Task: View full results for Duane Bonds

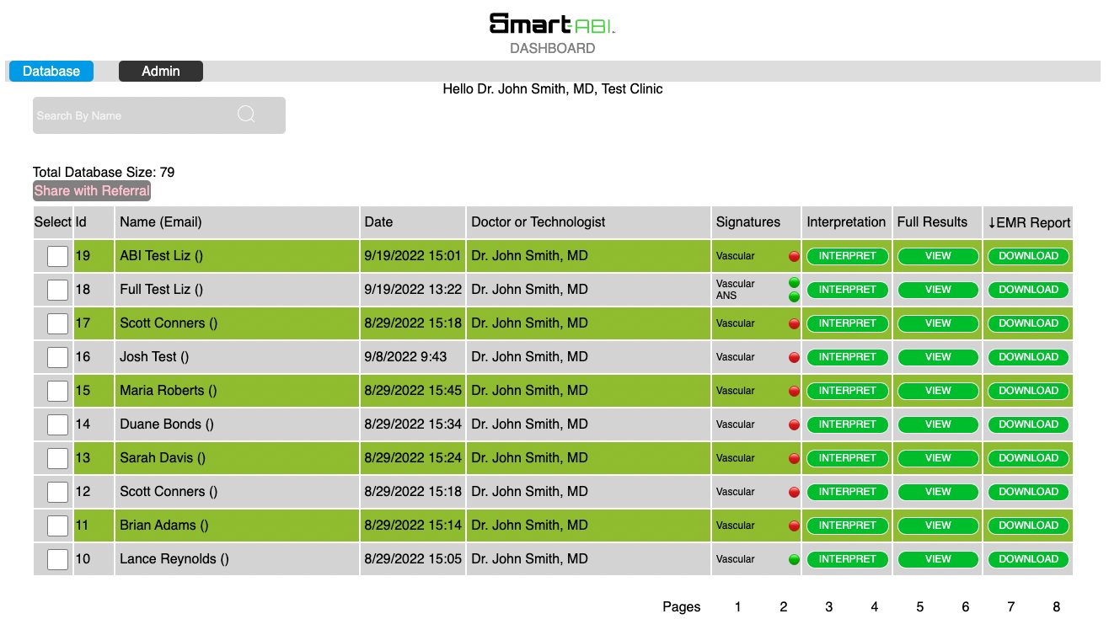Action: pyautogui.click(x=938, y=424)
